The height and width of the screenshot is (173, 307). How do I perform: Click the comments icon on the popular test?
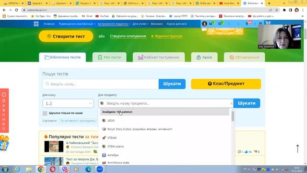239,152
